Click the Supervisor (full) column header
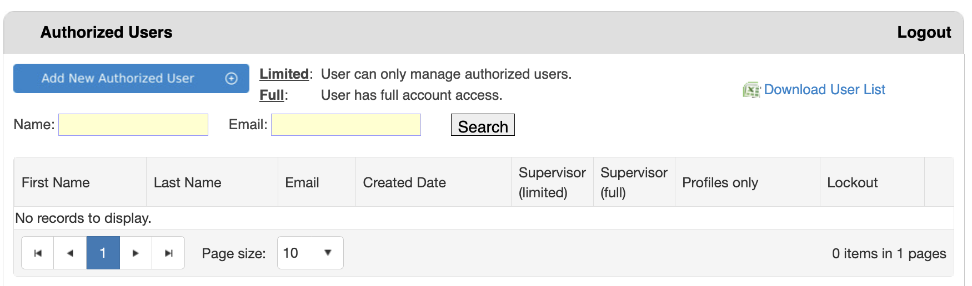 (634, 182)
